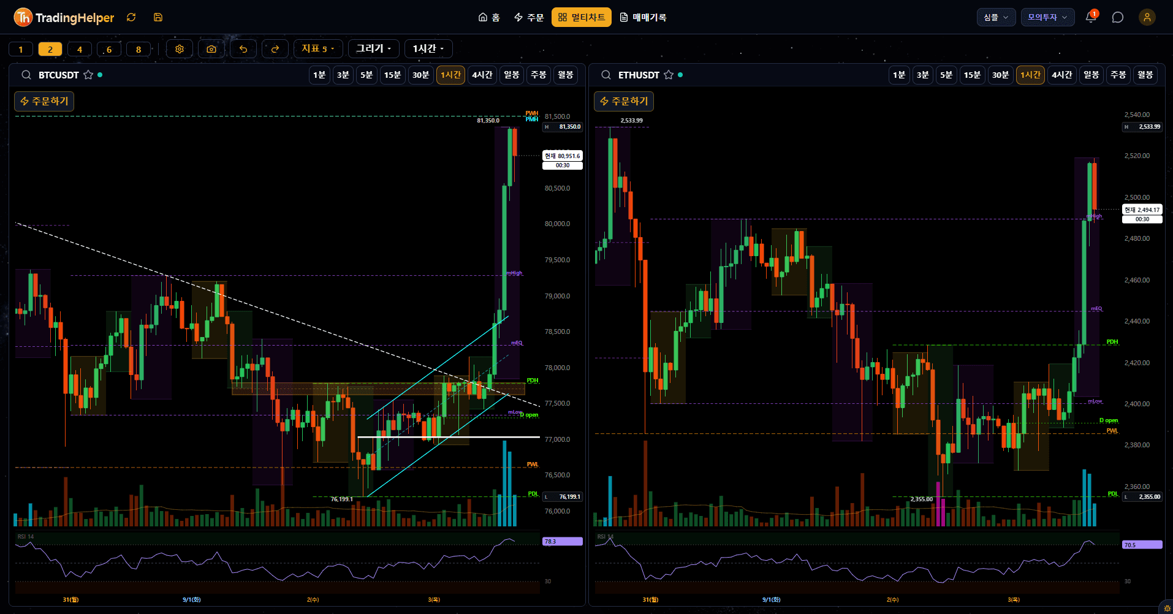Open the 주문 menu
The width and height of the screenshot is (1173, 614).
point(529,17)
